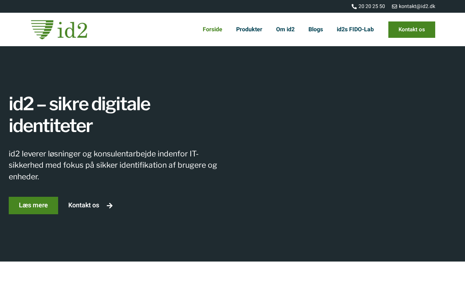
Task: Click the envelope email icon
Action: [395, 7]
